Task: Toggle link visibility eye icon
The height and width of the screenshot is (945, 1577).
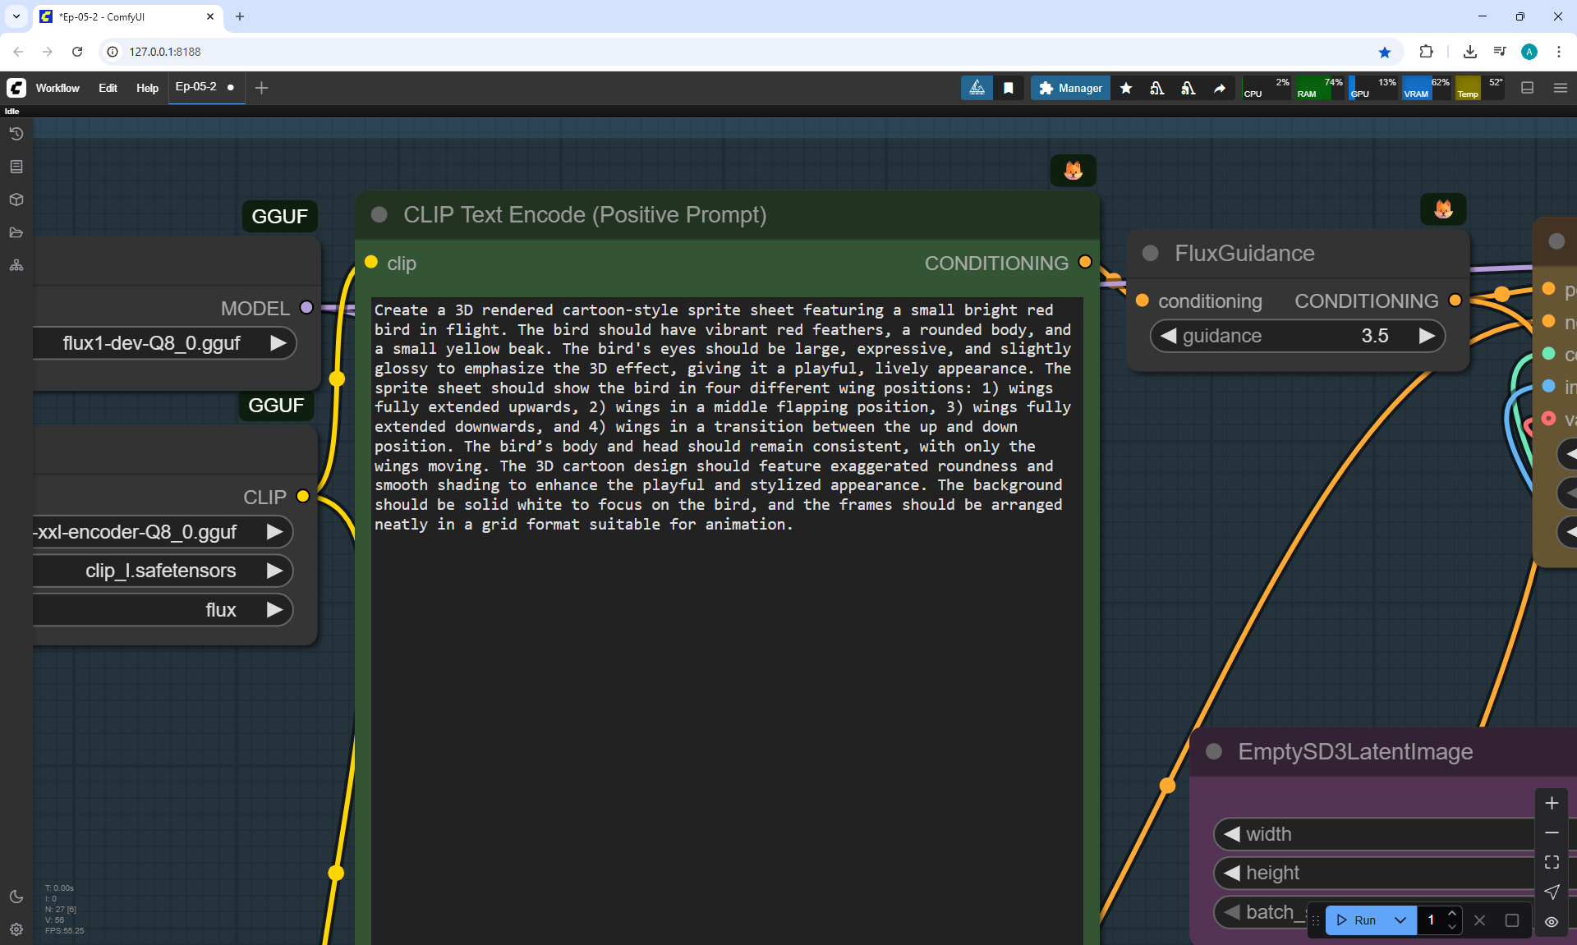Action: 1551,921
